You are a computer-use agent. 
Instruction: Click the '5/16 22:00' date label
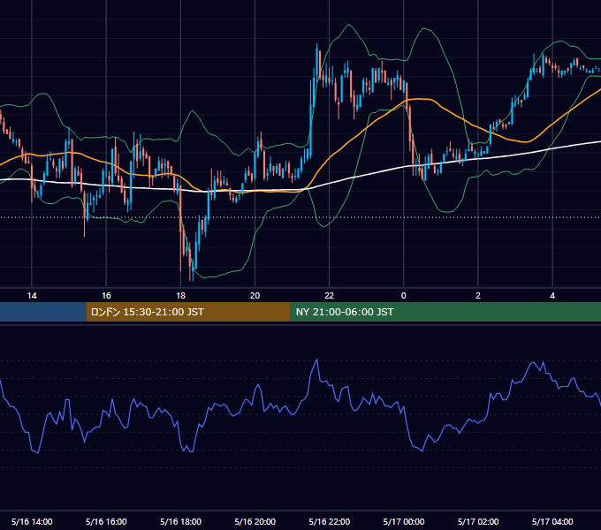click(x=330, y=521)
